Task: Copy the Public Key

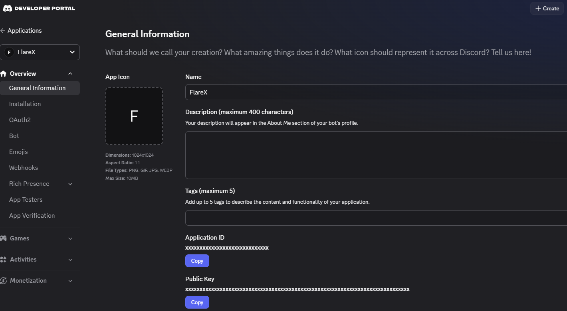Action: (197, 302)
